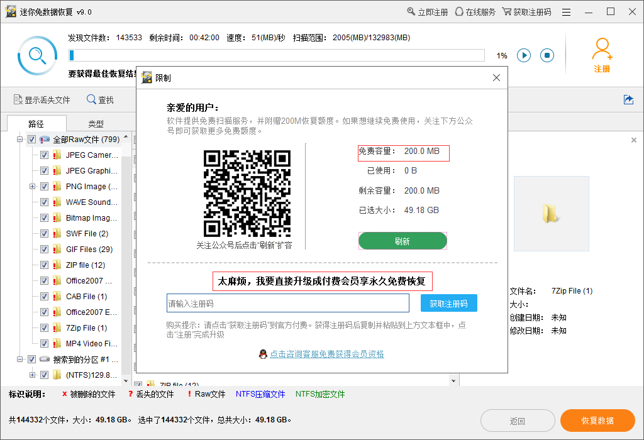This screenshot has width=644, height=440.
Task: Click the 剩余容量 200.0 MB value
Action: click(x=422, y=190)
